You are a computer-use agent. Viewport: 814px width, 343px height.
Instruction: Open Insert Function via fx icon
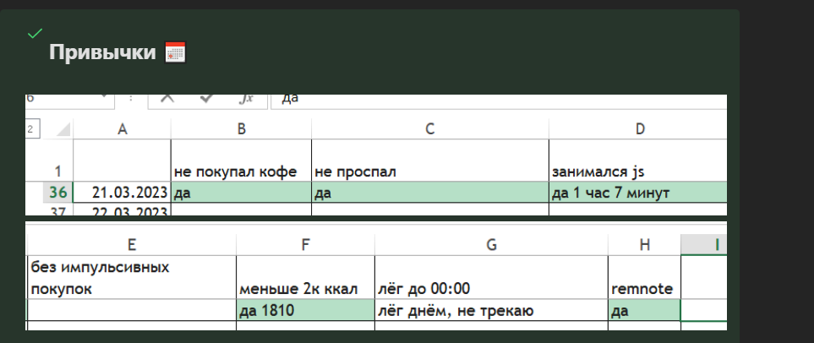(x=246, y=98)
